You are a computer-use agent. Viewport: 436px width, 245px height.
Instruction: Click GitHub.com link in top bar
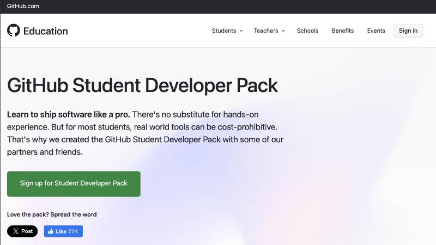tap(23, 6)
